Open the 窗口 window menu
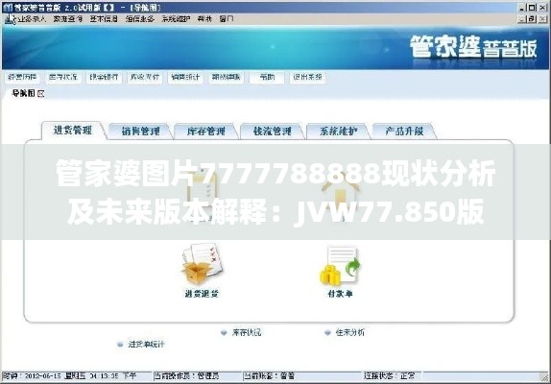551x384 pixels. [227, 19]
